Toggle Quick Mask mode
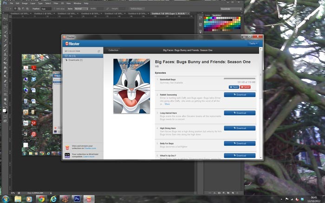Image resolution: width=325 pixels, height=203 pixels. point(5,117)
